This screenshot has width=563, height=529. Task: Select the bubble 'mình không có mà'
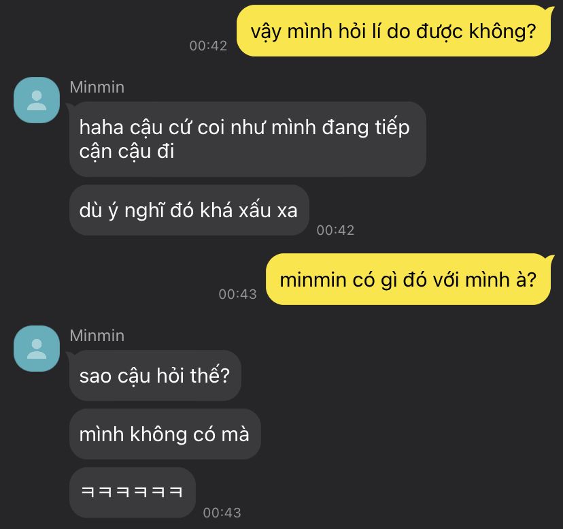(x=165, y=434)
